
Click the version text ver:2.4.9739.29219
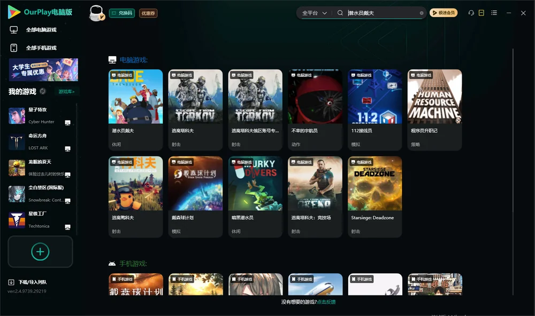click(27, 291)
